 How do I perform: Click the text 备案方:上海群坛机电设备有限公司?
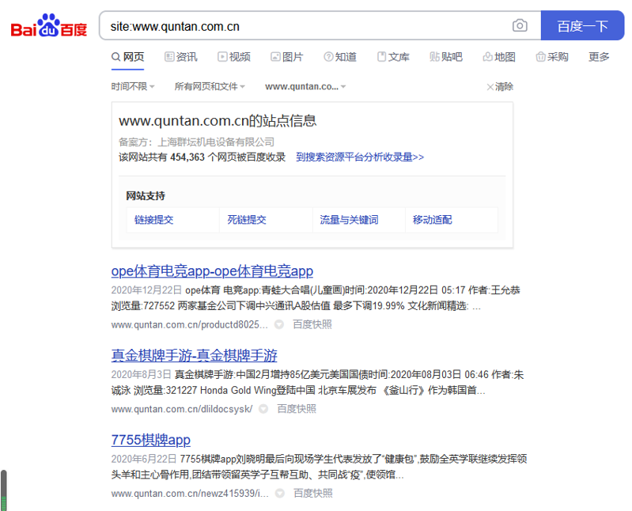coord(196,142)
